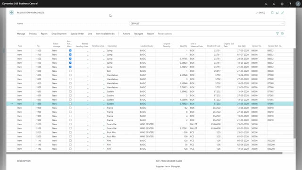Check Accept Action Message on highlighted Saddle row

pyautogui.click(x=70, y=104)
